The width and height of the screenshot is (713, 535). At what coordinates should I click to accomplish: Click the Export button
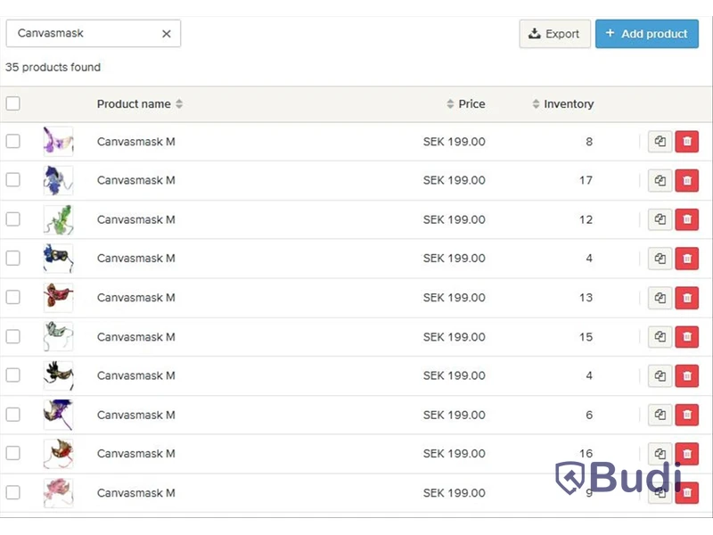[x=554, y=34]
